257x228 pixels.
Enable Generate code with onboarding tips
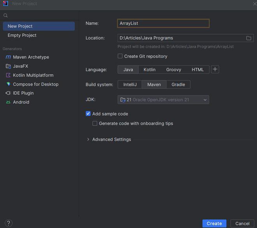click(95, 124)
